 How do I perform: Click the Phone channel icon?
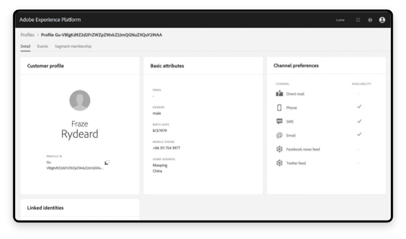click(280, 107)
